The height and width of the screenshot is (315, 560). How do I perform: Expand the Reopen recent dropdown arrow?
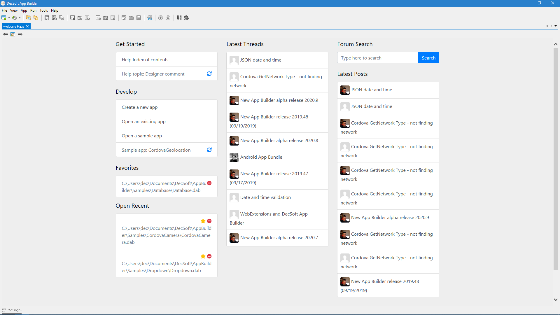pos(20,18)
